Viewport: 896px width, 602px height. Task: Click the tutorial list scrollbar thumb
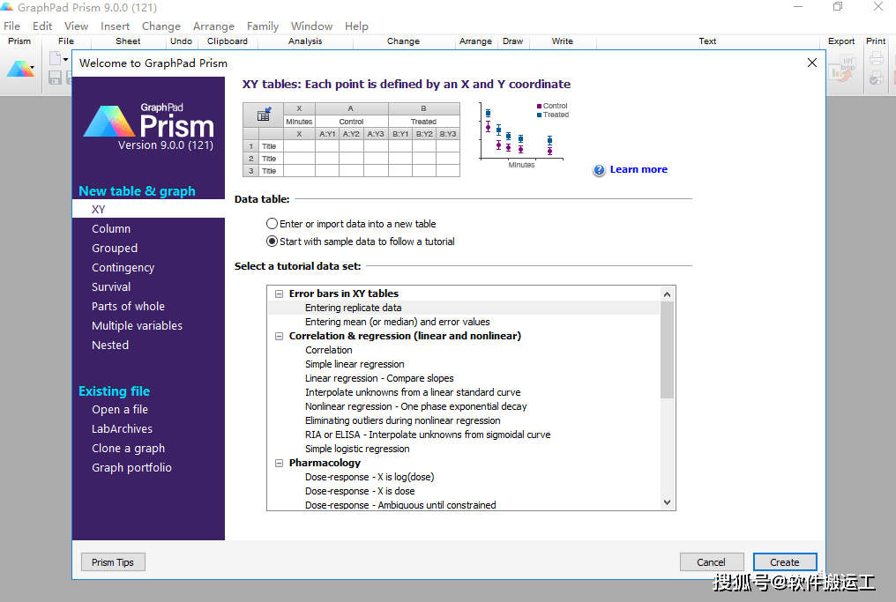click(x=667, y=350)
